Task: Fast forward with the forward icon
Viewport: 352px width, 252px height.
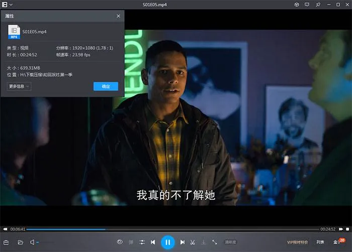Action: click(341, 229)
